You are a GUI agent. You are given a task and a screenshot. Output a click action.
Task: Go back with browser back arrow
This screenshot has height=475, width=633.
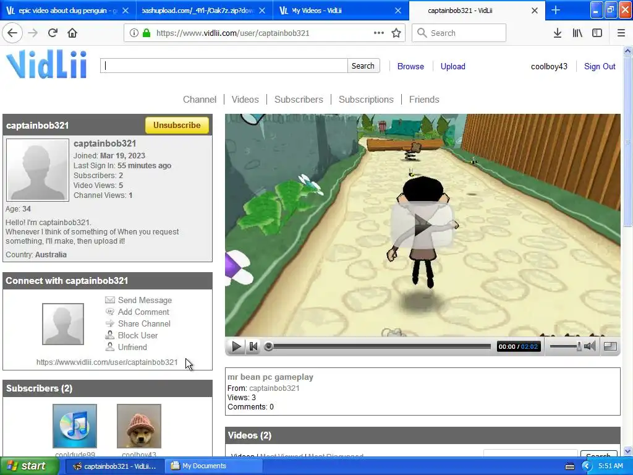pyautogui.click(x=12, y=33)
